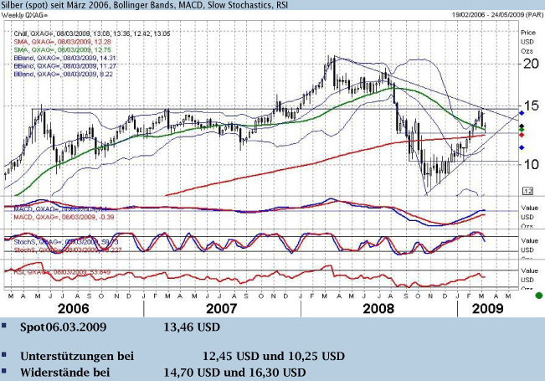Click the green circle indicator below the chart
Image resolution: width=545 pixels, height=381 pixels.
[x=538, y=295]
